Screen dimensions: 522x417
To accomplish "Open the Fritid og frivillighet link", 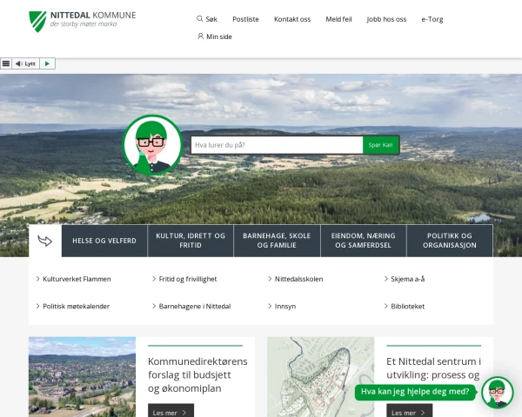I will pos(187,279).
